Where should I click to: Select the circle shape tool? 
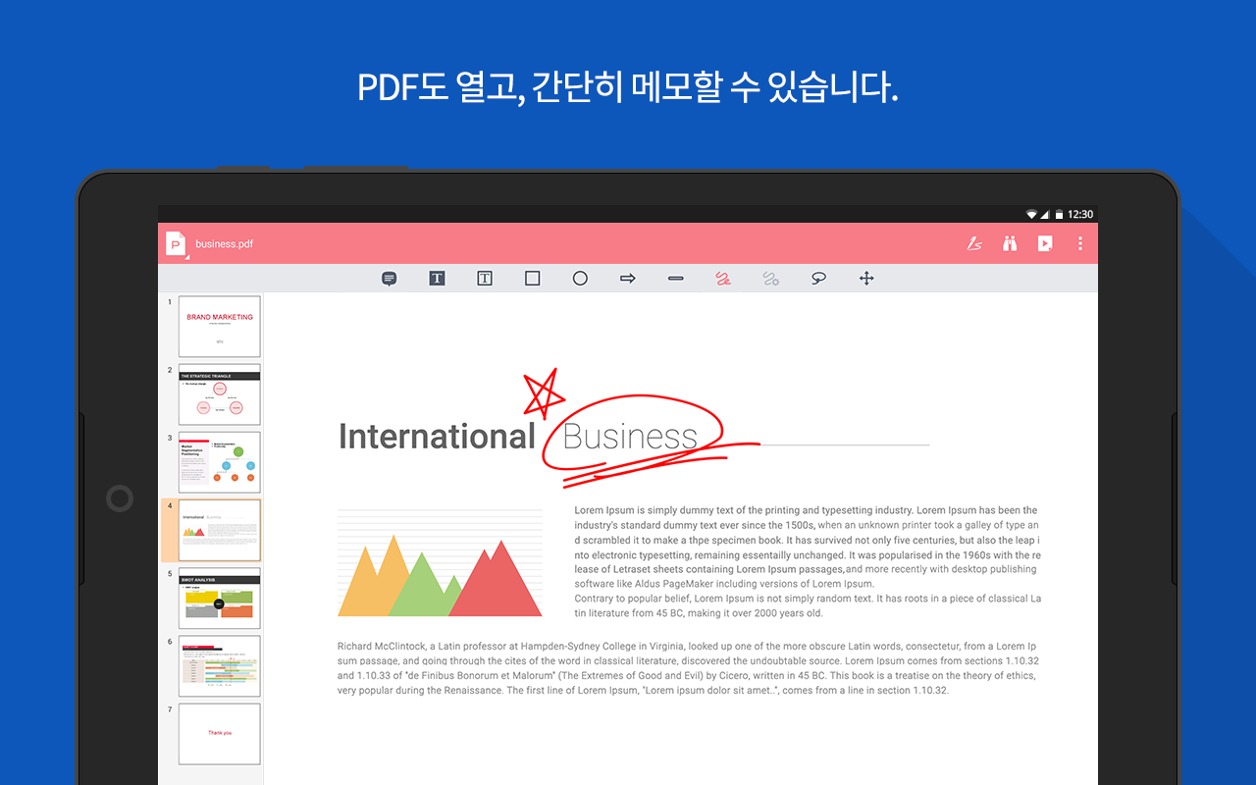click(x=580, y=279)
